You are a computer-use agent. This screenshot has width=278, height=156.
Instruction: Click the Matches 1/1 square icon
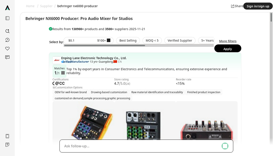[x=63, y=73]
